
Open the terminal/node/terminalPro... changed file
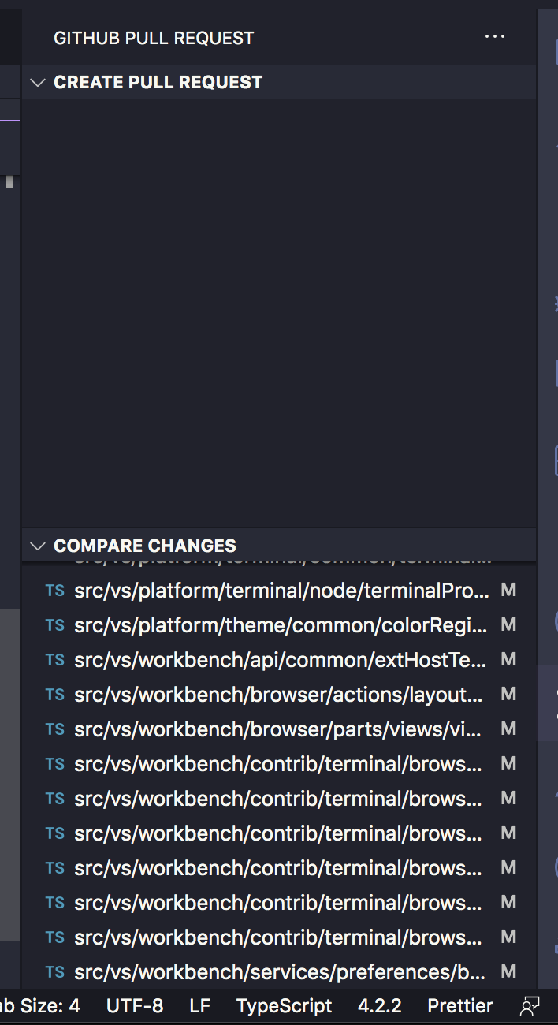point(281,591)
